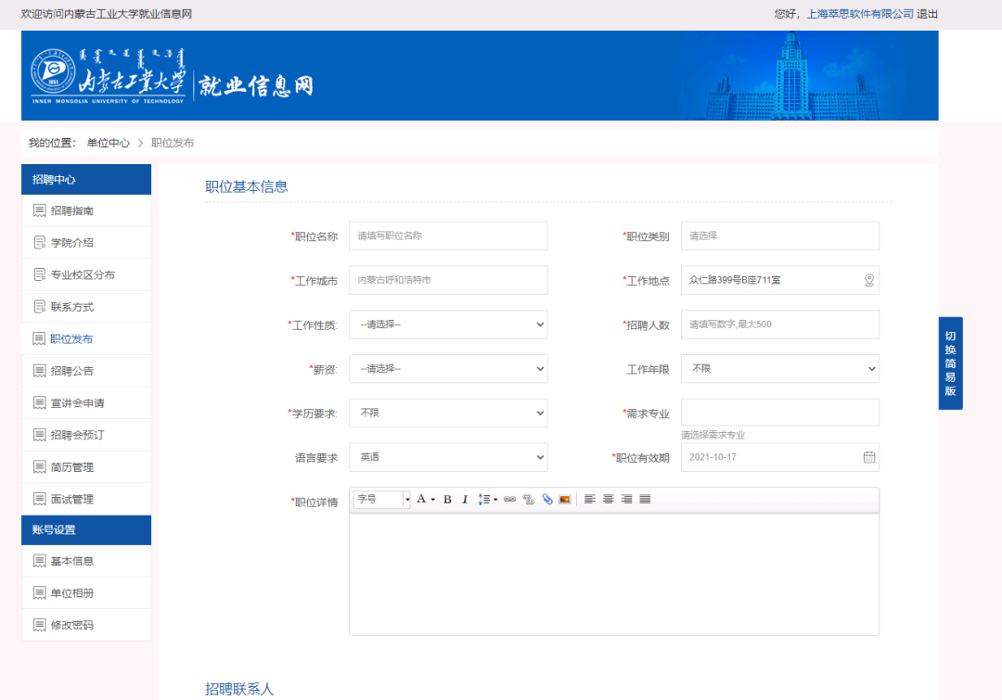Click the insert hyperlink icon

(x=509, y=500)
